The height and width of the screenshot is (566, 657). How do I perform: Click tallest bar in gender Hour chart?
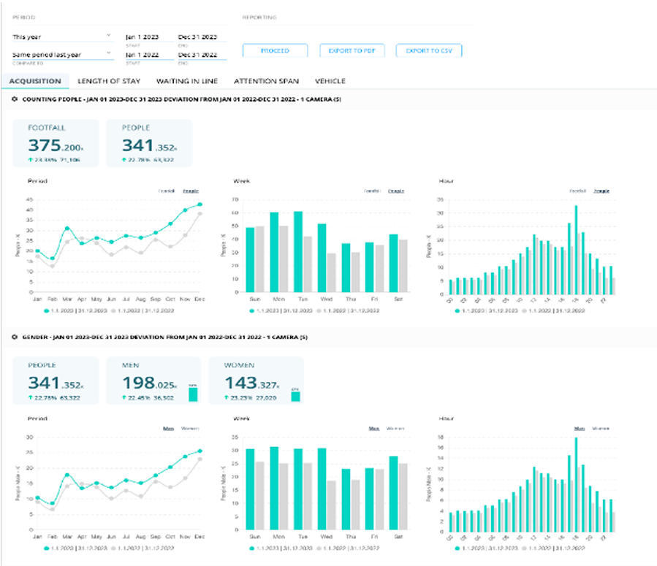pos(576,485)
